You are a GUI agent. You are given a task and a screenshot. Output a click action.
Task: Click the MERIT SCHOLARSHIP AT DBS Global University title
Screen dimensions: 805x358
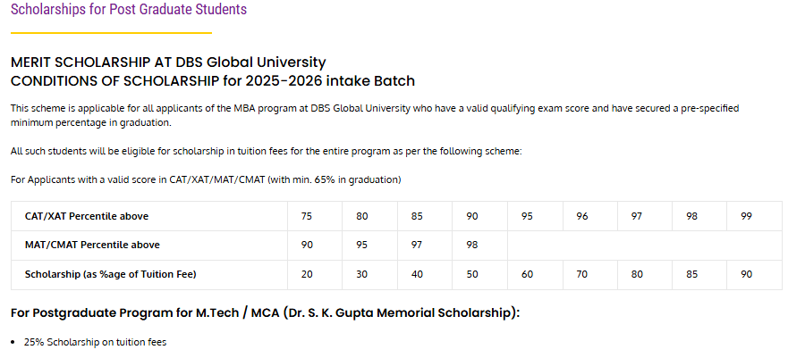pyautogui.click(x=168, y=62)
